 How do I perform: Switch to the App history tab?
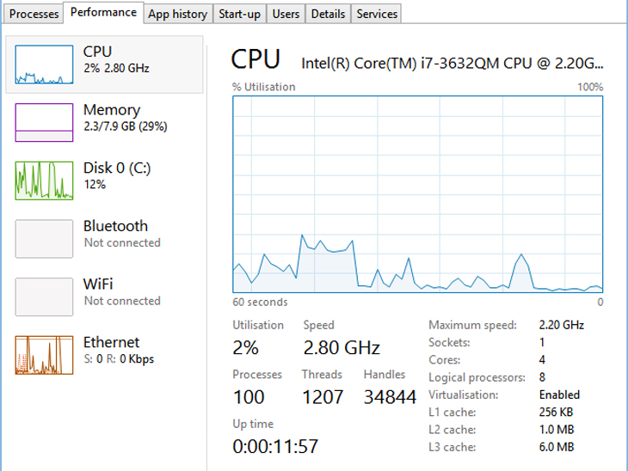pyautogui.click(x=177, y=14)
